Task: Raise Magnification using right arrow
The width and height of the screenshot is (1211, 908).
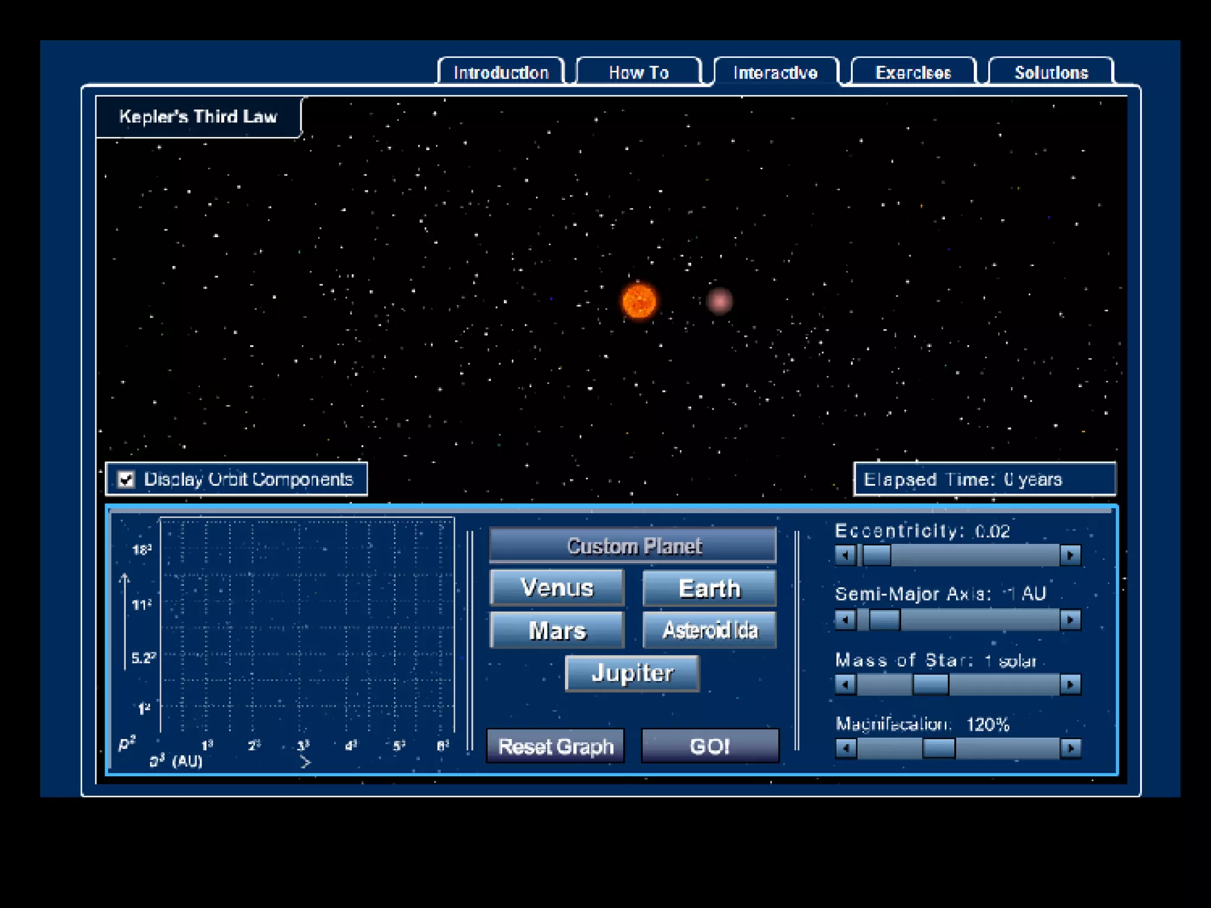Action: 1070,748
